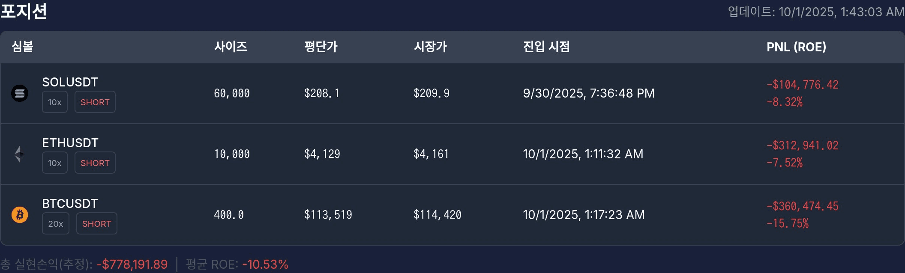
Task: Sort by the 심볼 column header
Action: [23, 47]
